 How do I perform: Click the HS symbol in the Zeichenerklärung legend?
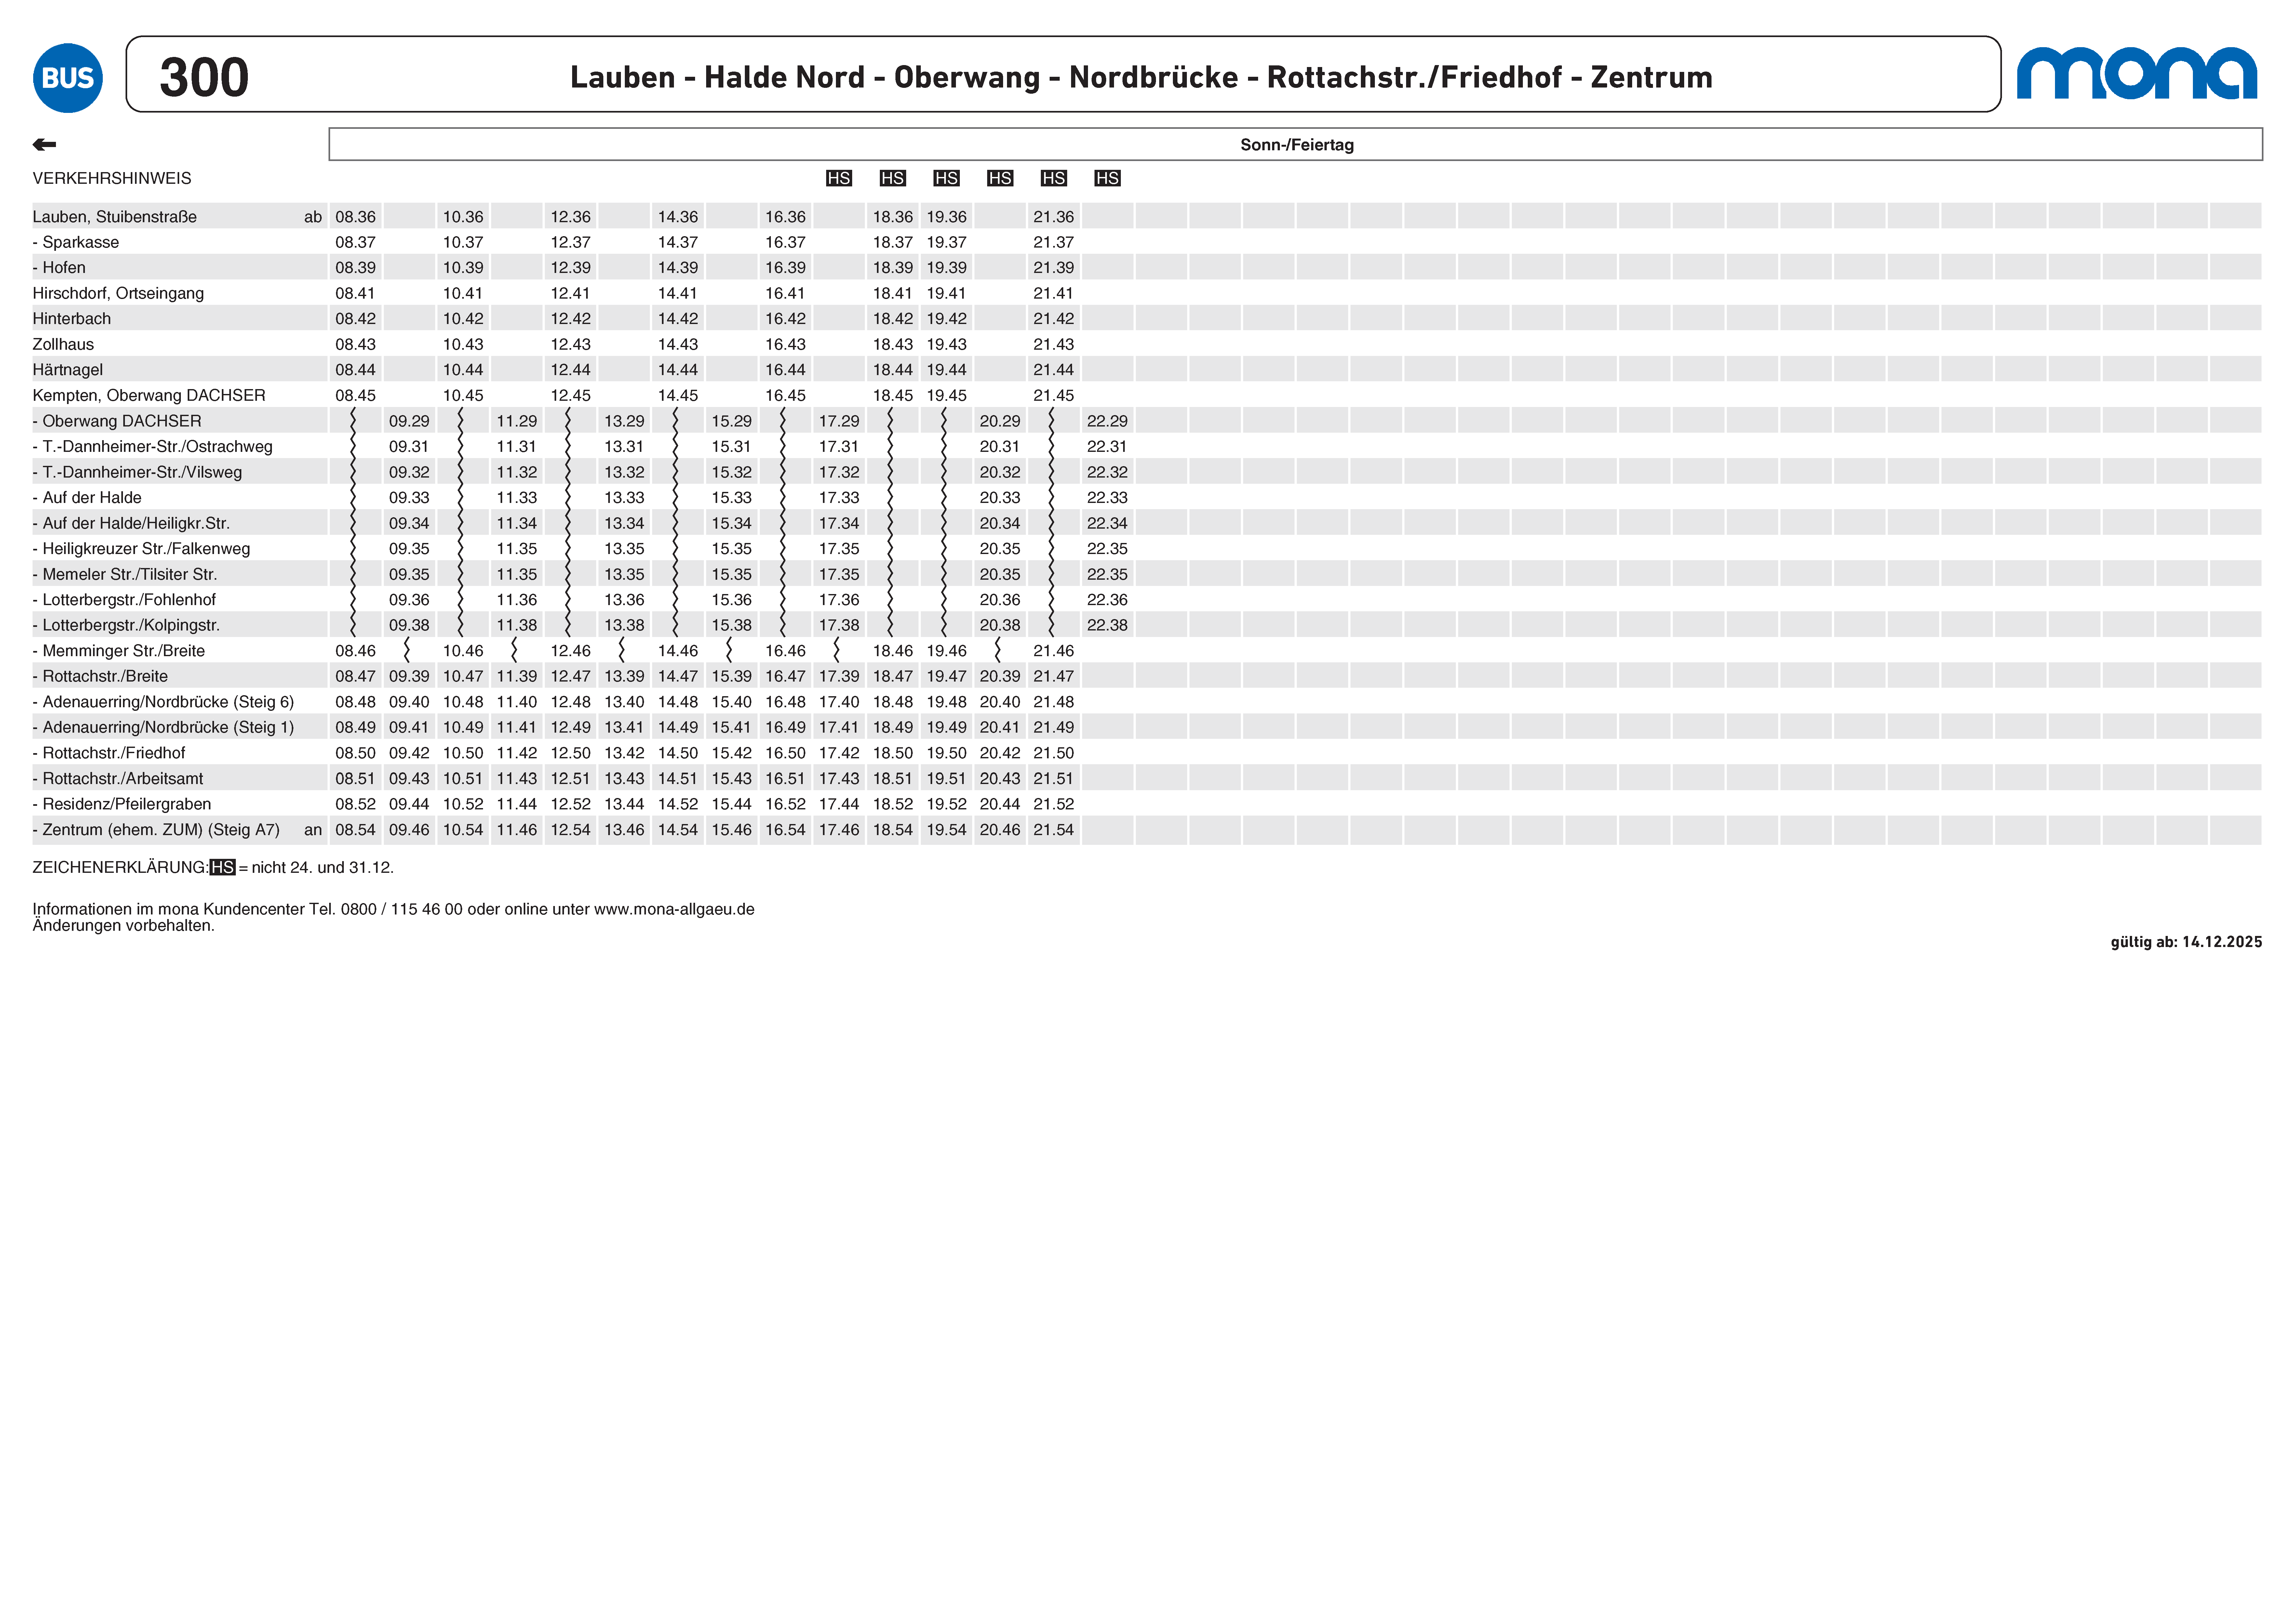222,867
